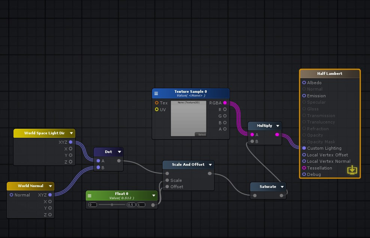
Task: Click the yellow UV input port
Action: 157,109
